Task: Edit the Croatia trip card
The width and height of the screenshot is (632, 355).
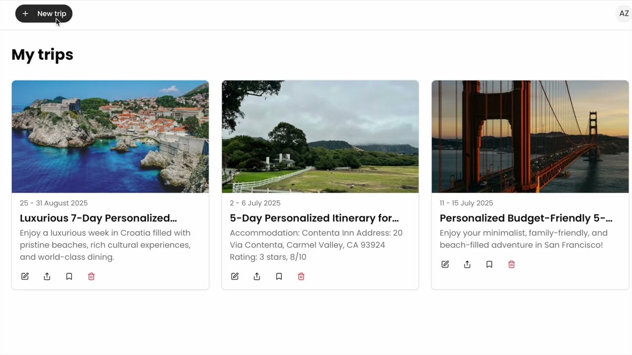Action: coord(25,277)
